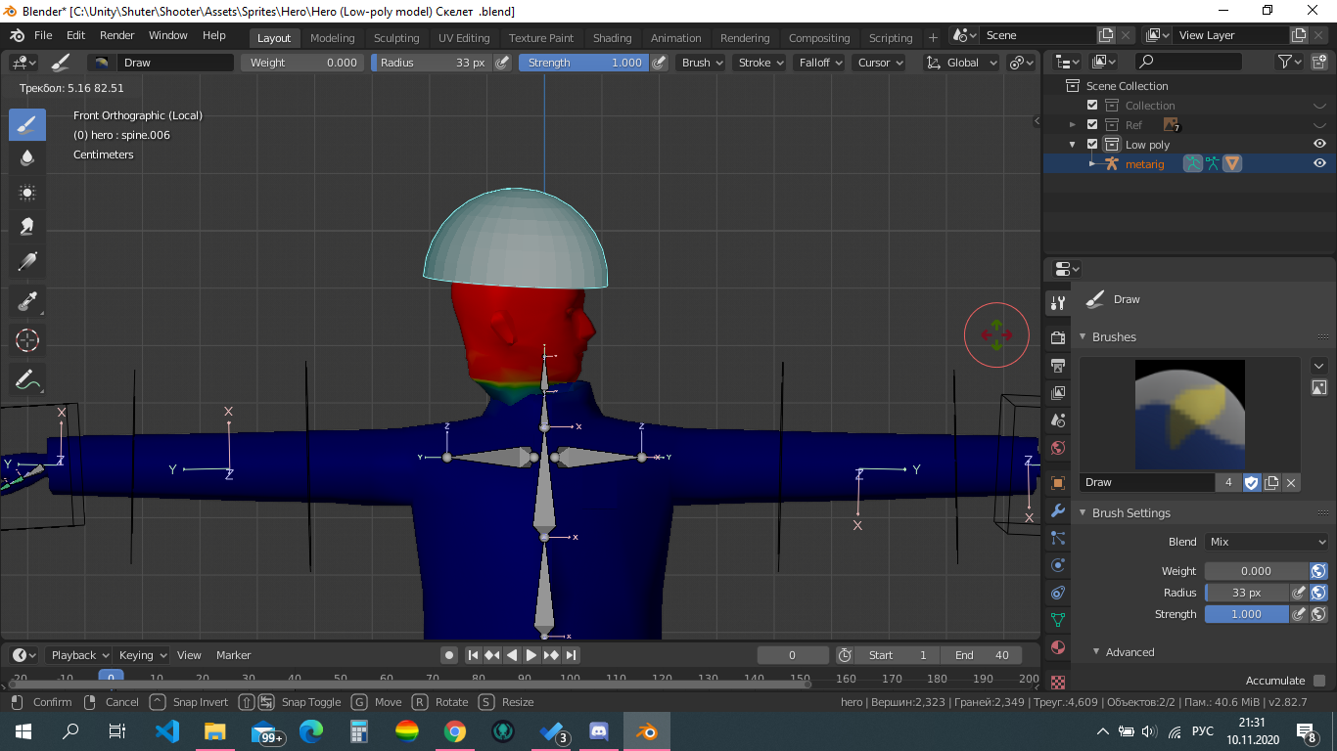Screen dimensions: 1337x751
Task: Switch to the Shading workspace tab
Action: pyautogui.click(x=612, y=38)
